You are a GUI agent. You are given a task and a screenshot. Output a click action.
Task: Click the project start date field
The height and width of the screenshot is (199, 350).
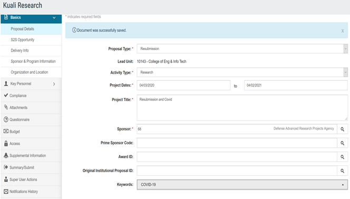tap(183, 85)
